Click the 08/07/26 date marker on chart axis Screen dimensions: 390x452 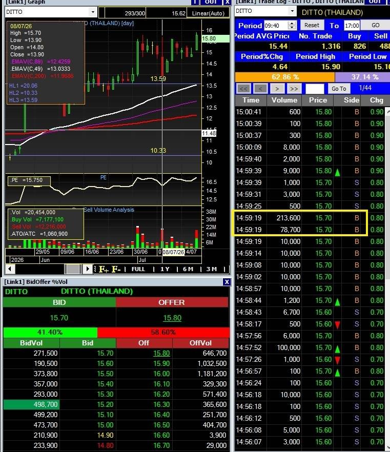click(173, 252)
